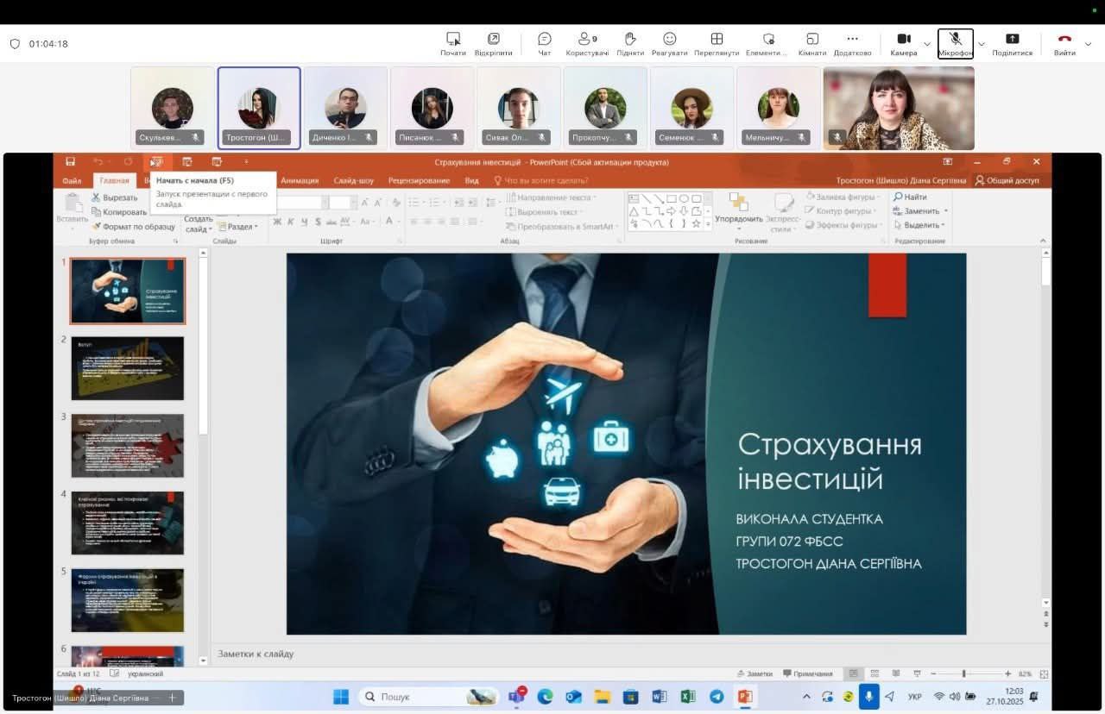
Task: Show participants list via Користувачі
Action: tap(587, 43)
